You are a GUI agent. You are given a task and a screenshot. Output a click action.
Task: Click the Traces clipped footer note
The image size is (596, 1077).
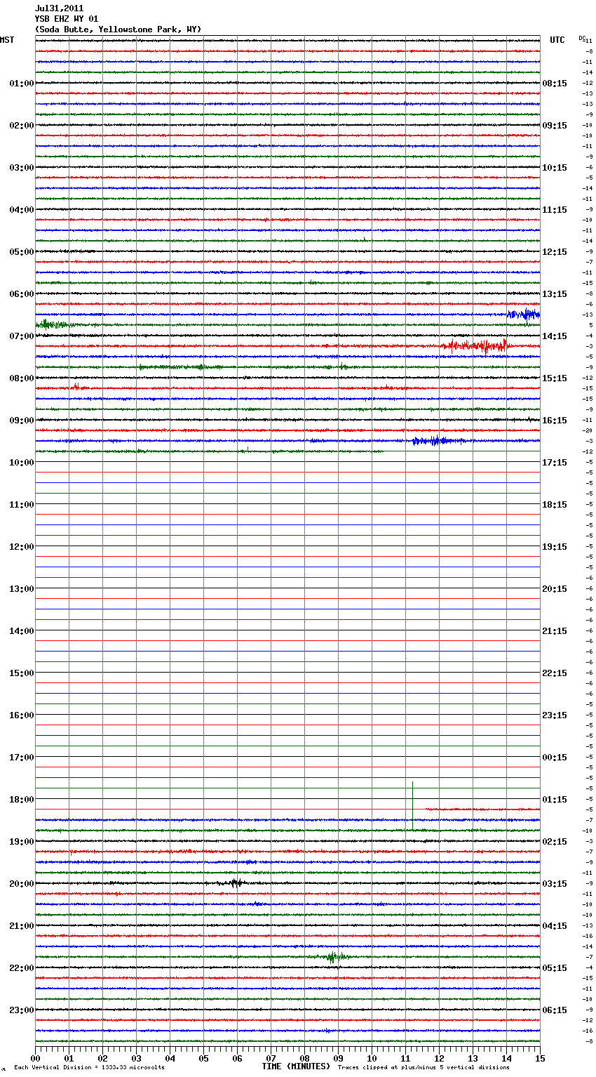point(424,1067)
